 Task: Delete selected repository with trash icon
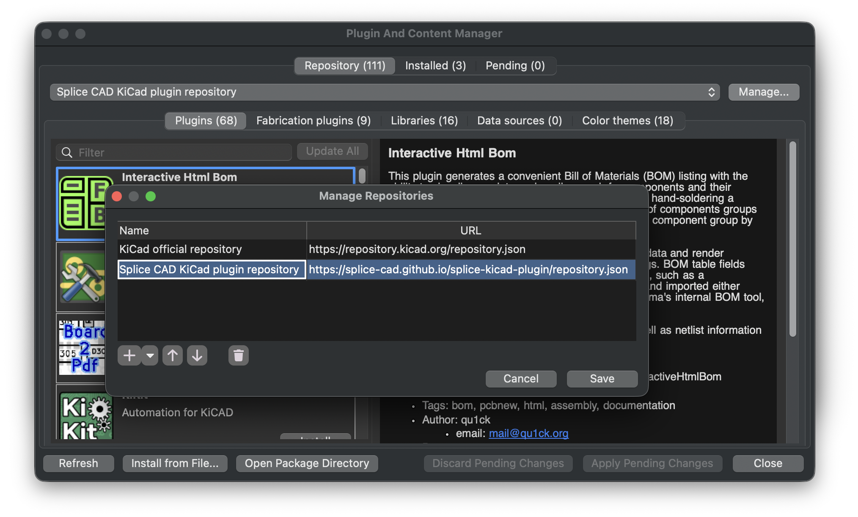[x=239, y=355]
